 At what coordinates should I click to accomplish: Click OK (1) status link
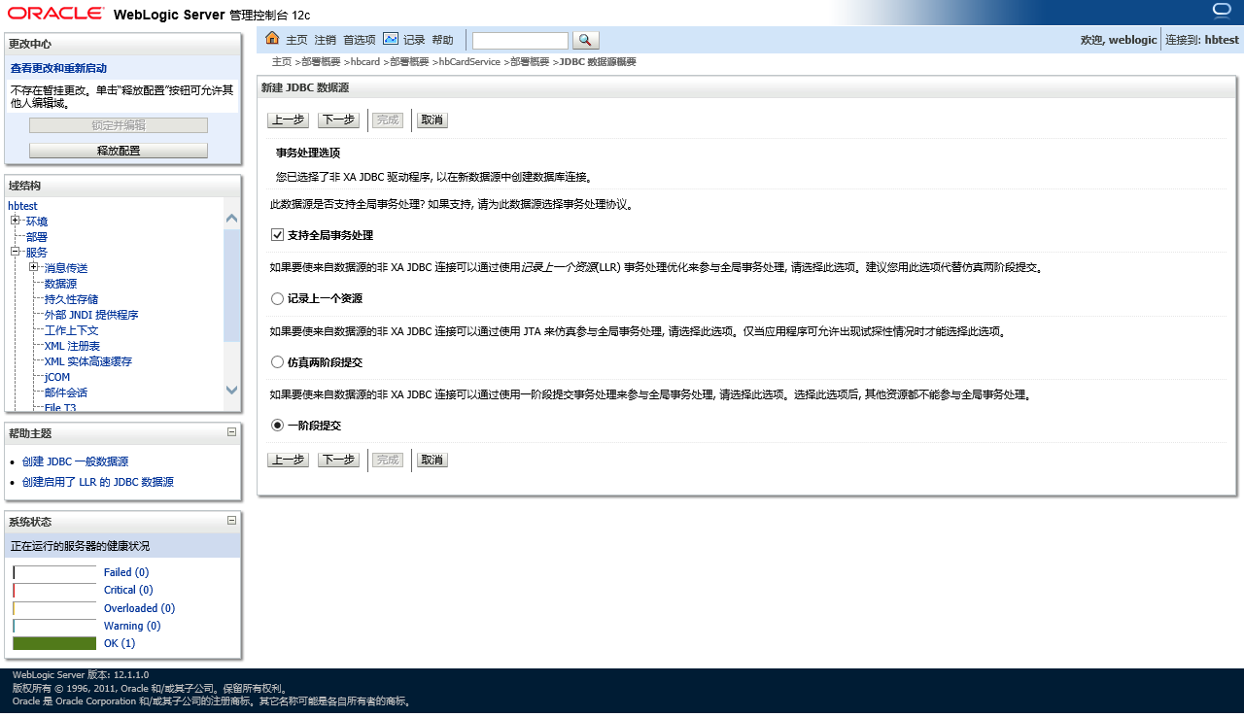click(x=120, y=643)
